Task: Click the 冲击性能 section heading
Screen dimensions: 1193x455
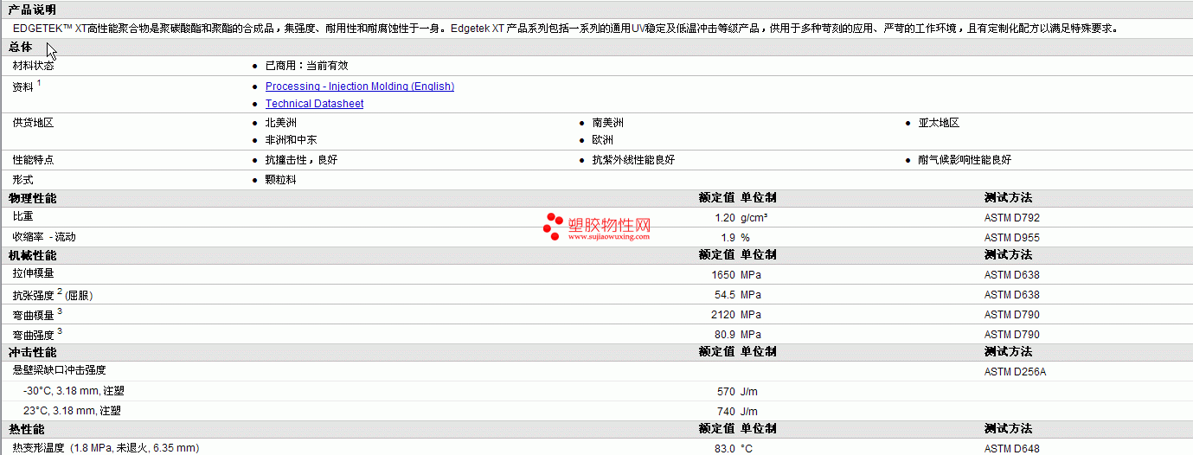Action: [x=32, y=352]
